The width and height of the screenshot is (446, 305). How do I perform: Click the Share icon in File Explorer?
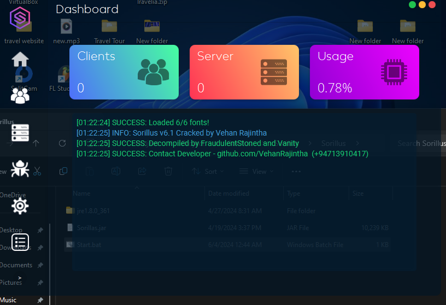tap(142, 171)
